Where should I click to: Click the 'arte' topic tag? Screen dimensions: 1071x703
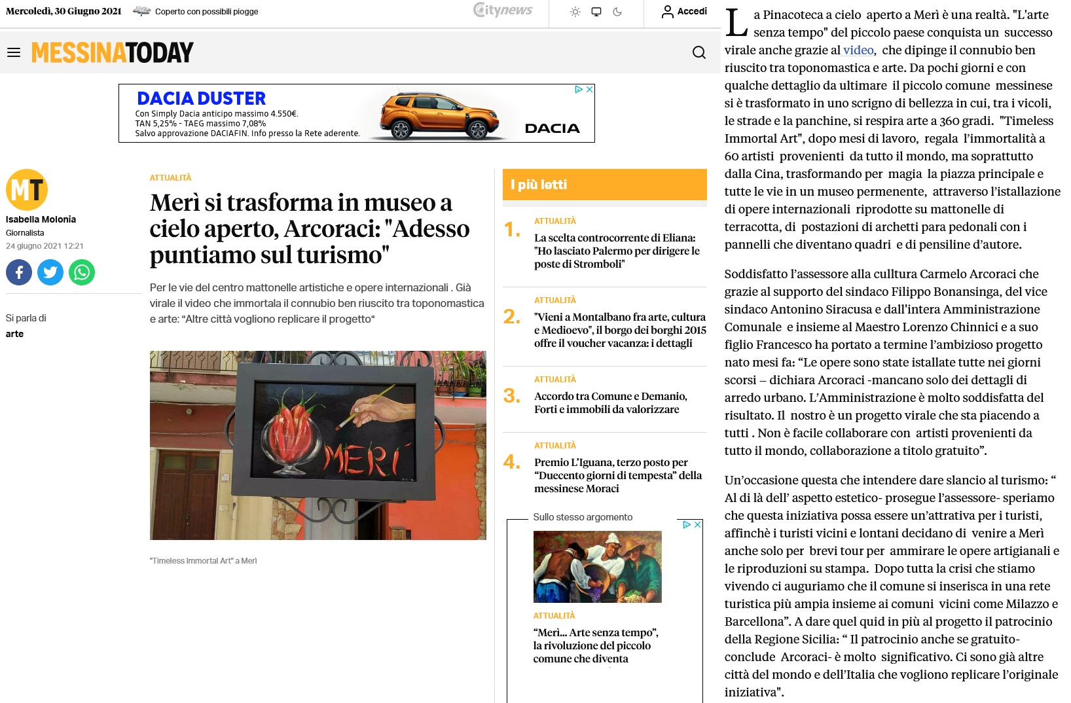click(x=14, y=334)
